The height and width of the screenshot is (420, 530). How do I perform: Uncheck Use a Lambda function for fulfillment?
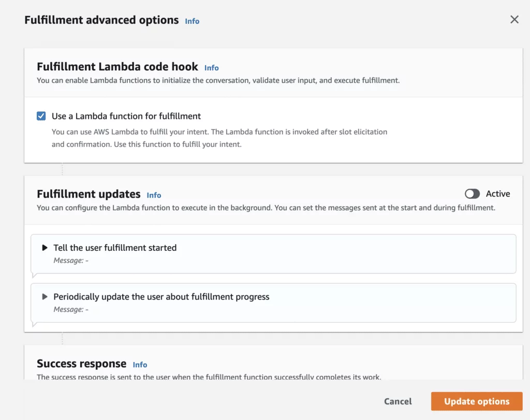[x=41, y=116]
